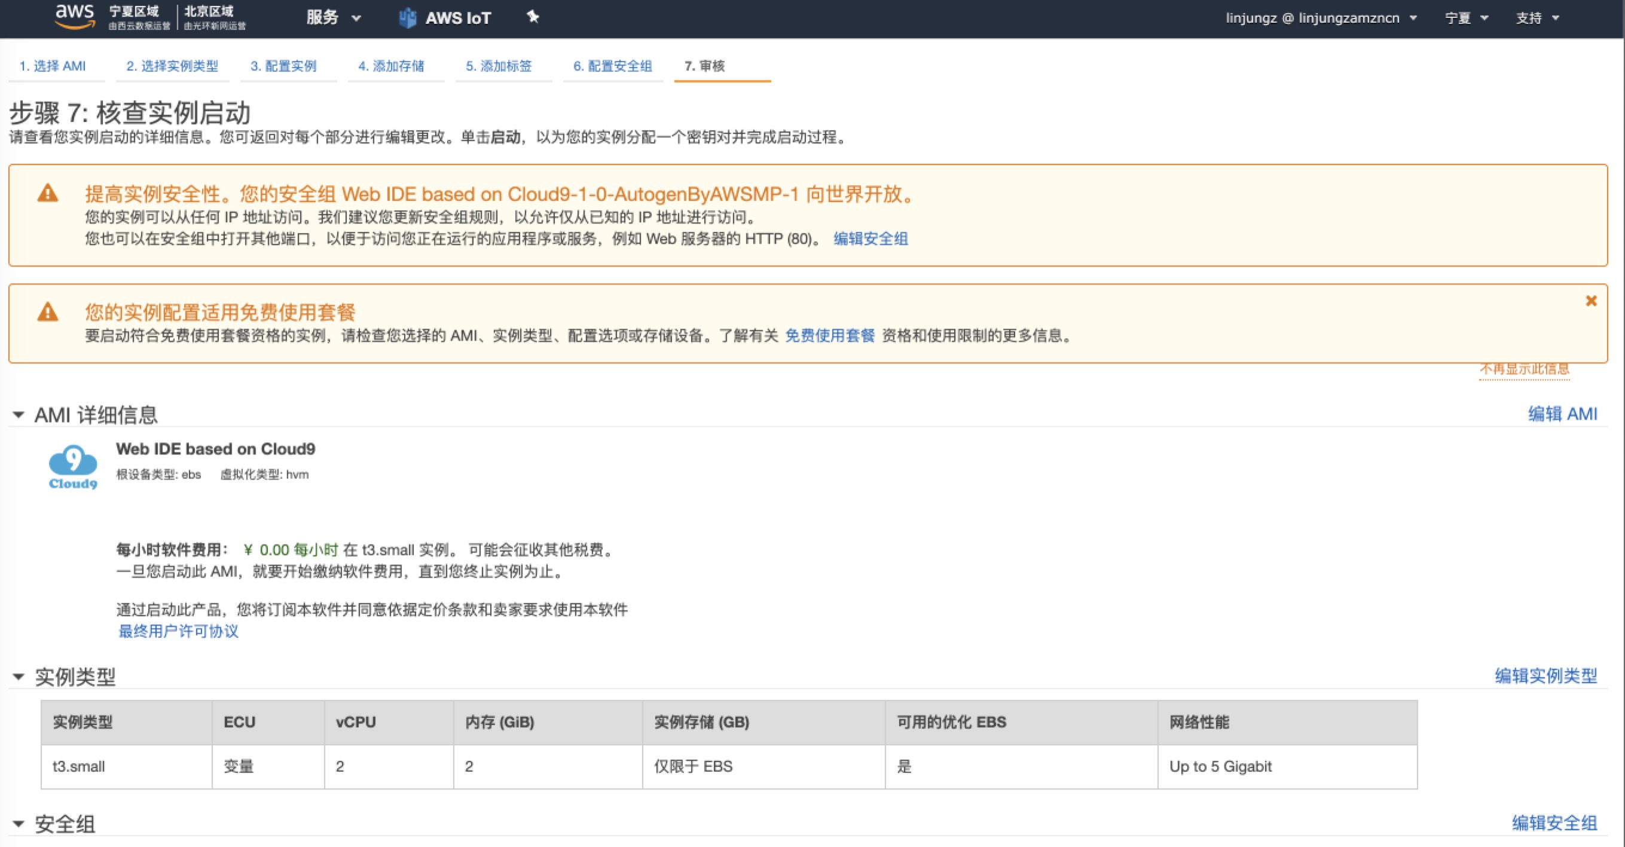Viewport: 1625px width, 847px height.
Task: Switch to step 4 添加存储 tab
Action: pyautogui.click(x=391, y=66)
